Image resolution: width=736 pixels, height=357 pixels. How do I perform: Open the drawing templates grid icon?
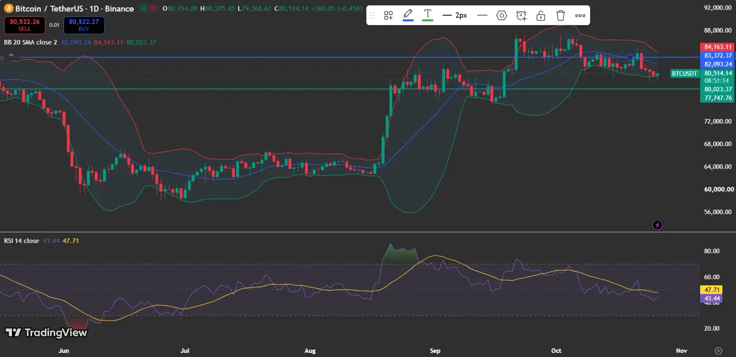[x=388, y=16]
